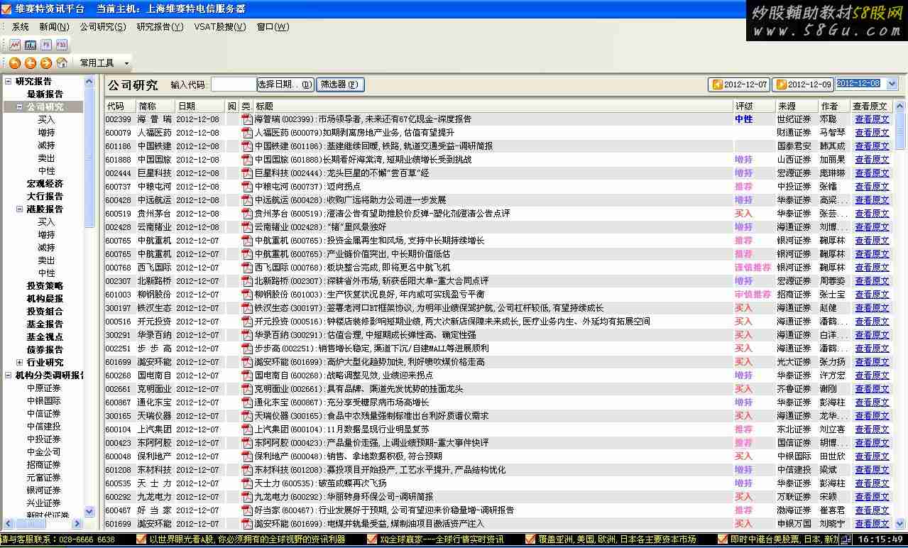Image resolution: width=908 pixels, height=548 pixels.
Task: Click the 输入代码 input field
Action: coord(234,84)
